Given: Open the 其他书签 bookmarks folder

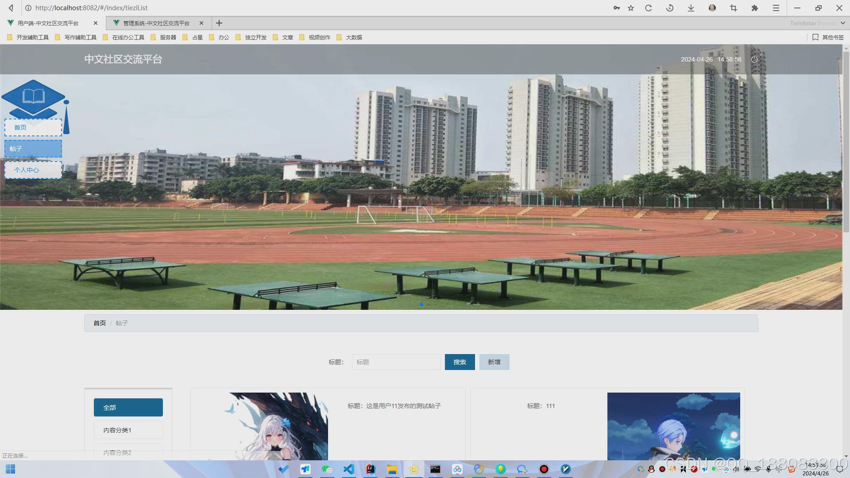Looking at the screenshot, I should coord(828,37).
